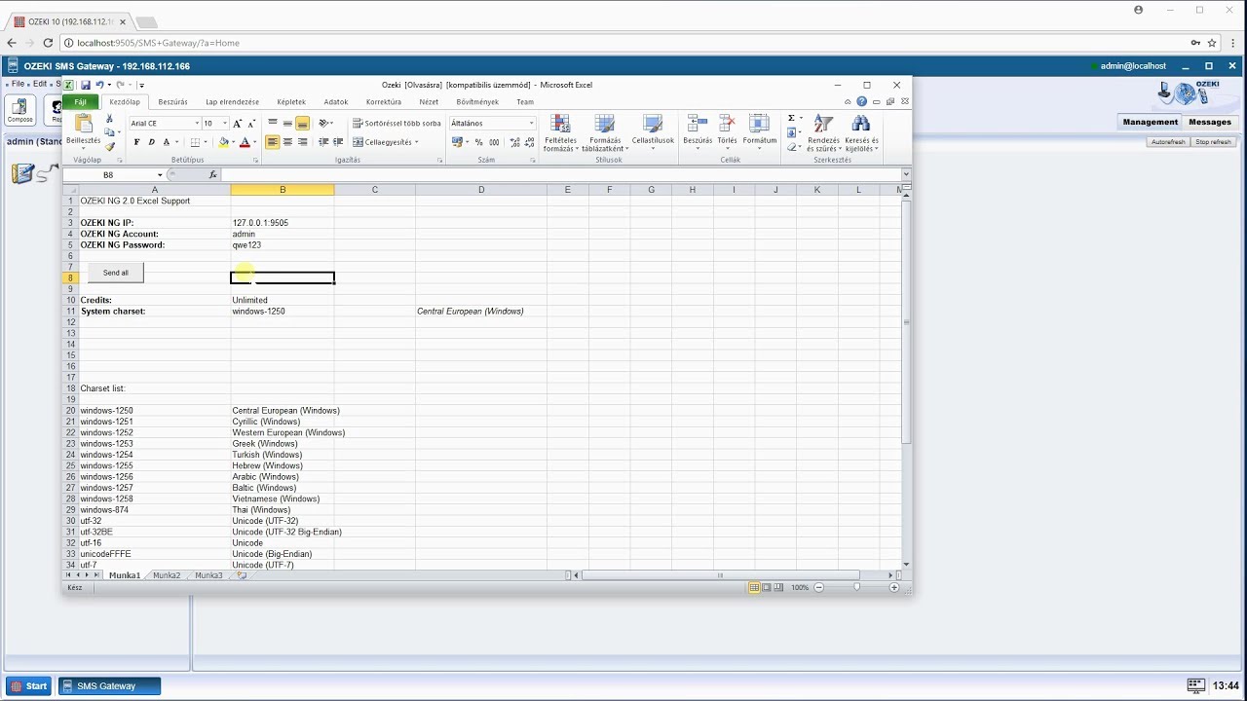Click the Fill down icon
The width and height of the screenshot is (1247, 701).
coord(791,132)
